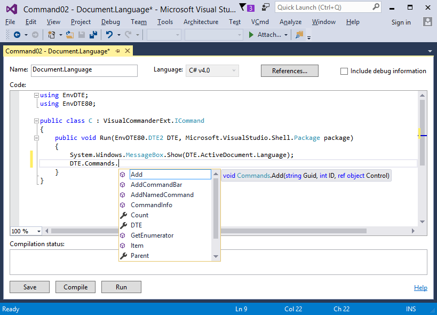The width and height of the screenshot is (437, 315).
Task: Open the Help link
Action: point(420,288)
